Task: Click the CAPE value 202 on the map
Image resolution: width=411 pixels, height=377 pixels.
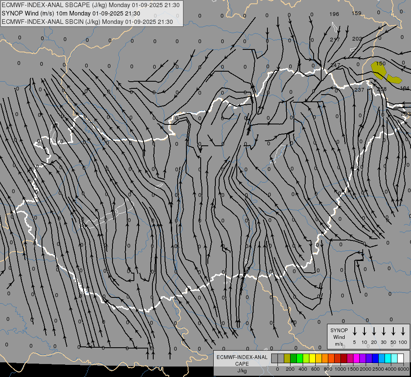Action: (x=357, y=39)
